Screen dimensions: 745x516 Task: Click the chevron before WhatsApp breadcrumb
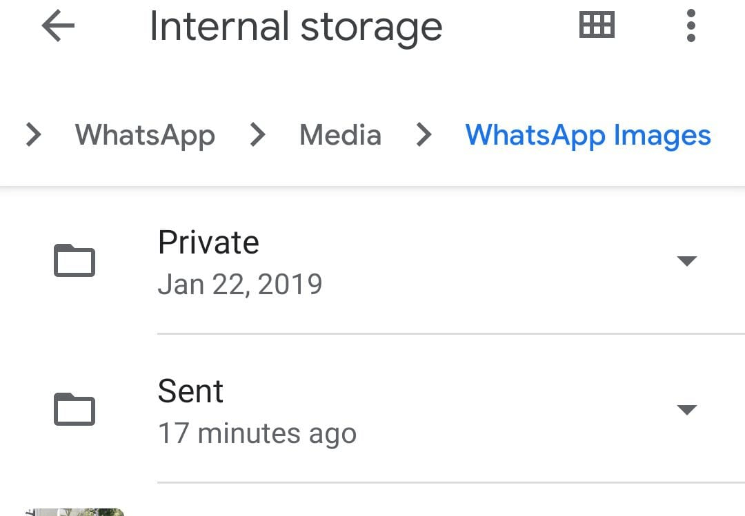(33, 135)
